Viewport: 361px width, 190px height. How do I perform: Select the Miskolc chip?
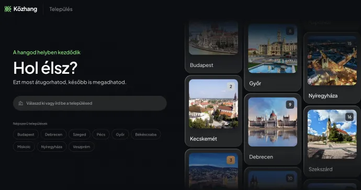coord(24,147)
